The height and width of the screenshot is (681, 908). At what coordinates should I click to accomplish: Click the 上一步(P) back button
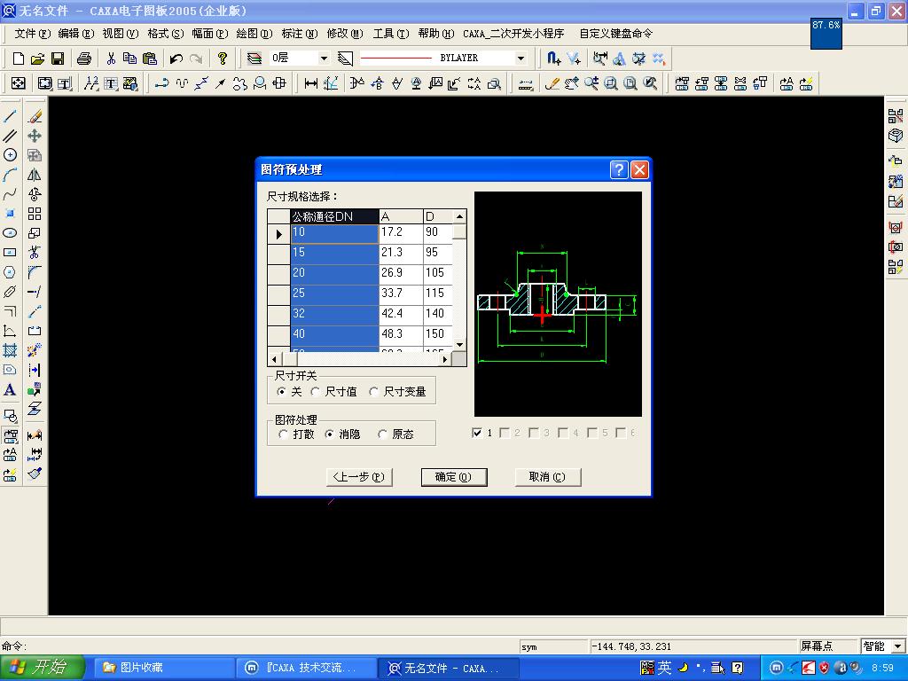pos(359,477)
